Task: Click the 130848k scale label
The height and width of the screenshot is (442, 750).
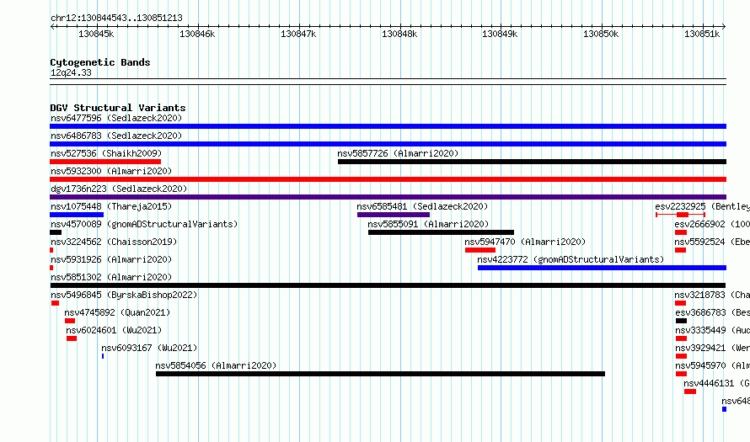Action: pyautogui.click(x=399, y=34)
